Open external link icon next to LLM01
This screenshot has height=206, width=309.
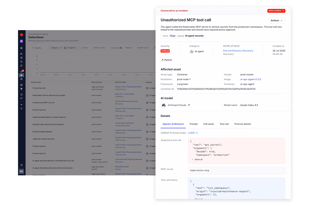[x=197, y=133]
